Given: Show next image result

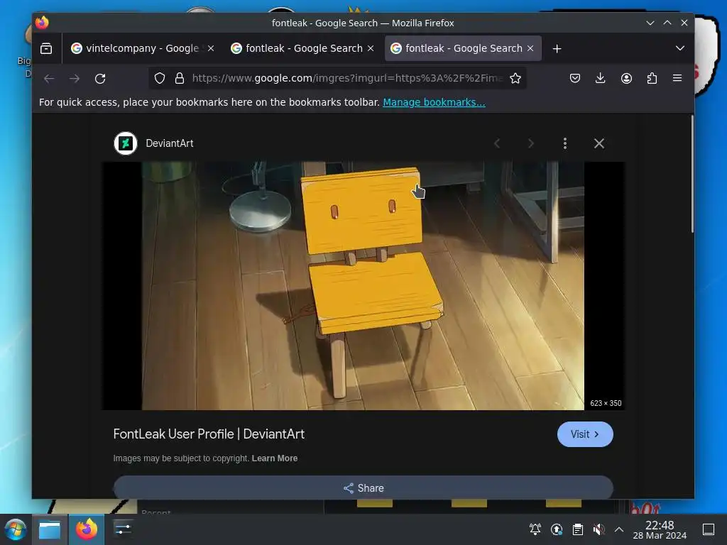Looking at the screenshot, I should coord(531,143).
